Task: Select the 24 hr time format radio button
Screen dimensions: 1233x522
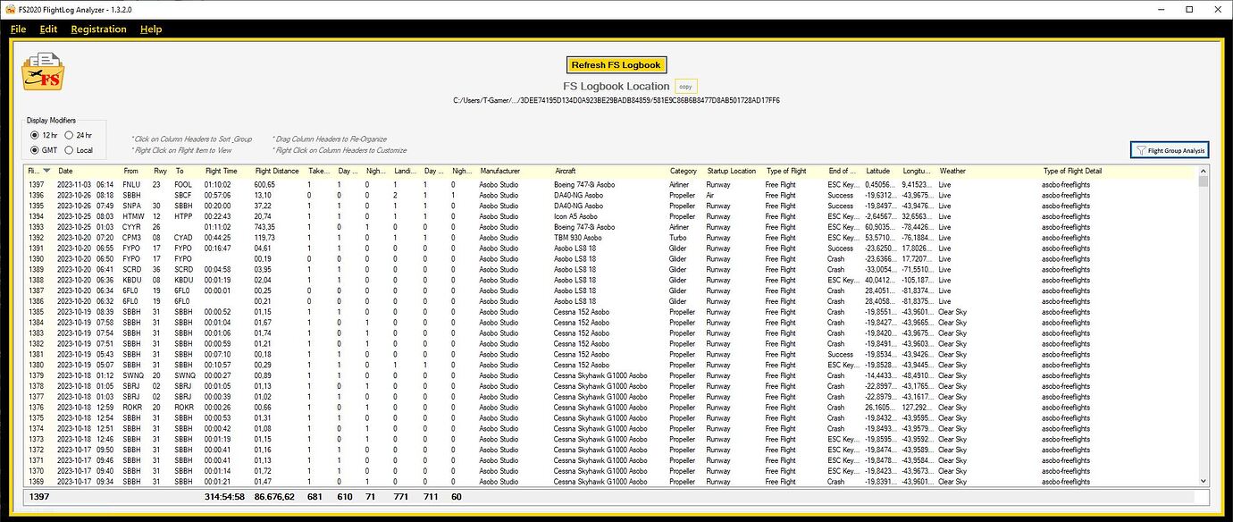Action: (67, 135)
